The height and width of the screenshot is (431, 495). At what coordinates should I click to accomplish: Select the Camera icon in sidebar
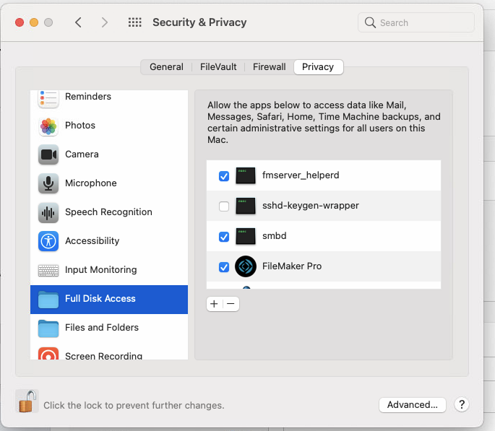point(48,154)
